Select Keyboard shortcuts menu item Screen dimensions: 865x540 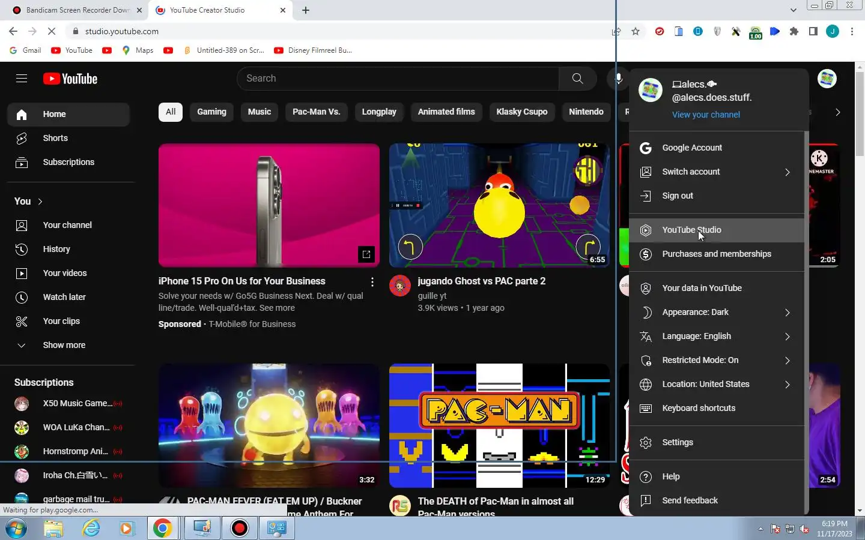717,408
